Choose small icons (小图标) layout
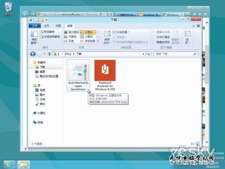This screenshot has height=169, width=225. tap(87, 37)
